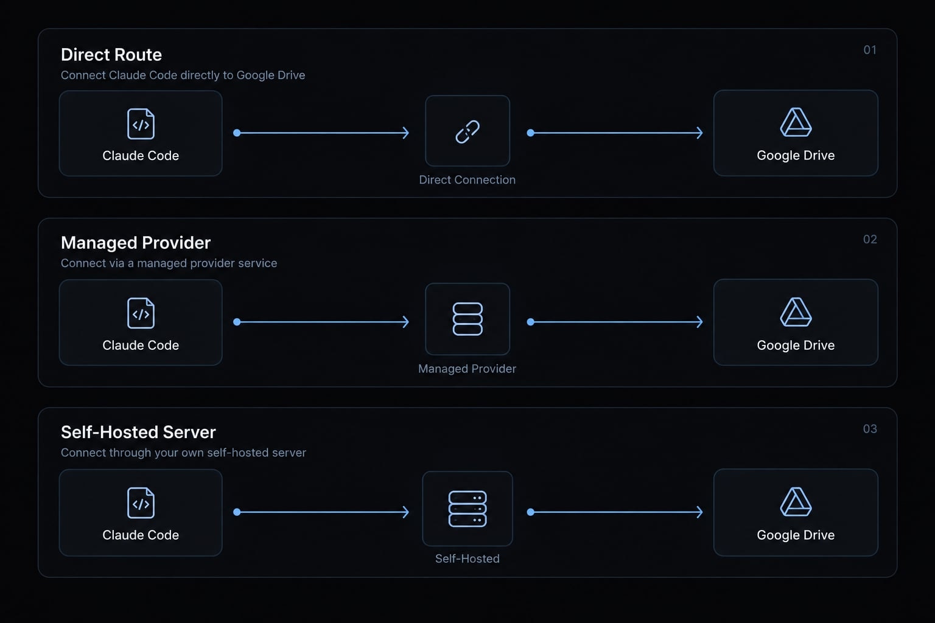Click the chain link Direct Connection icon
This screenshot has height=623, width=935.
click(x=467, y=131)
